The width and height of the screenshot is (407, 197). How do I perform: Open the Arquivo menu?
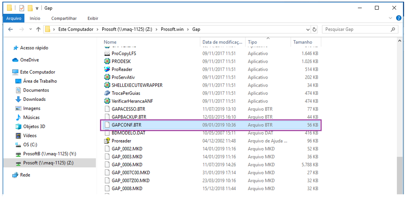pos(14,18)
